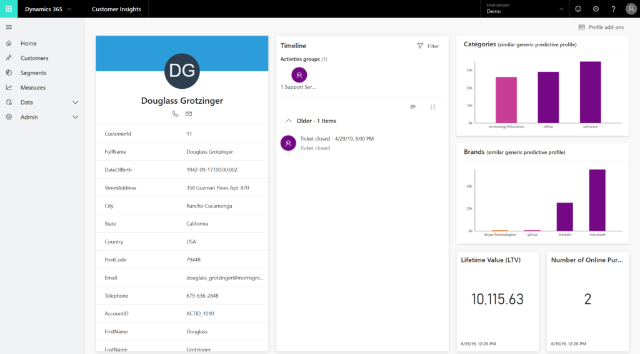Screen dimensions: 640x354
Task: Click the timeline list view icon
Action: [413, 107]
